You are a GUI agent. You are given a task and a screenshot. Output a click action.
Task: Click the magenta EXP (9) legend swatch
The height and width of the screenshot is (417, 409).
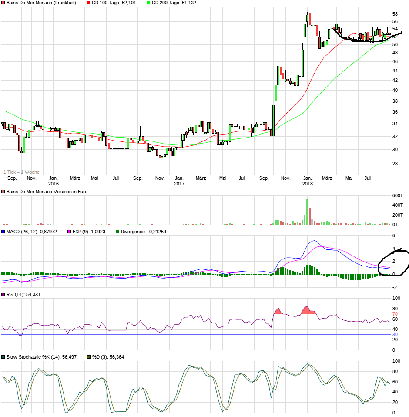(x=69, y=232)
